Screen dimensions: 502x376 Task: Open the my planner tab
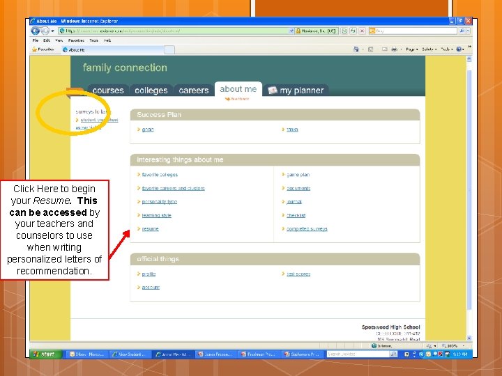[x=296, y=91]
